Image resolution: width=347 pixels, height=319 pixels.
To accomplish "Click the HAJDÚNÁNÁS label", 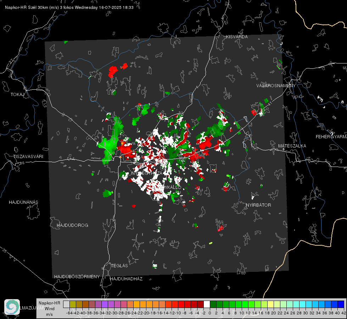I will [23, 202].
